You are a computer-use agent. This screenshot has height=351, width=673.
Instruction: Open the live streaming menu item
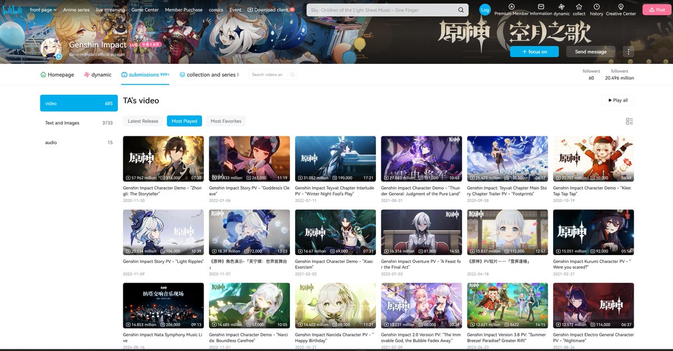[110, 10]
